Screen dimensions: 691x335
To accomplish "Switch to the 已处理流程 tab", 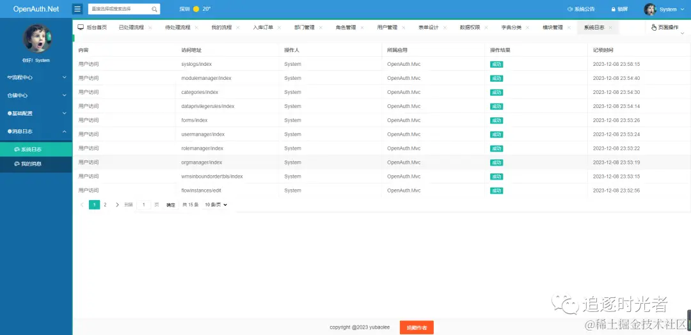I will (x=131, y=27).
